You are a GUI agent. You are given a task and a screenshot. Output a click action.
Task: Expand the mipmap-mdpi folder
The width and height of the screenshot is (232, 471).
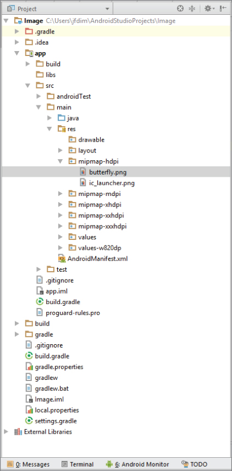click(x=60, y=194)
